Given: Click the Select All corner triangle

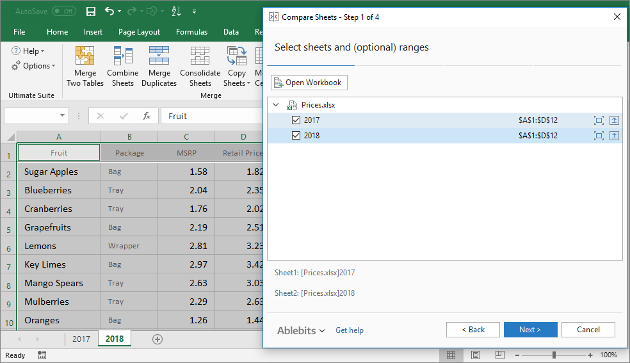Looking at the screenshot, I should click(11, 136).
